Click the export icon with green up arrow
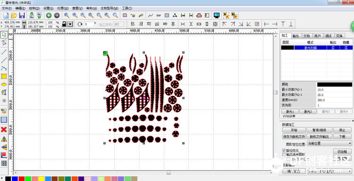The image size is (354, 181). [x=39, y=16]
